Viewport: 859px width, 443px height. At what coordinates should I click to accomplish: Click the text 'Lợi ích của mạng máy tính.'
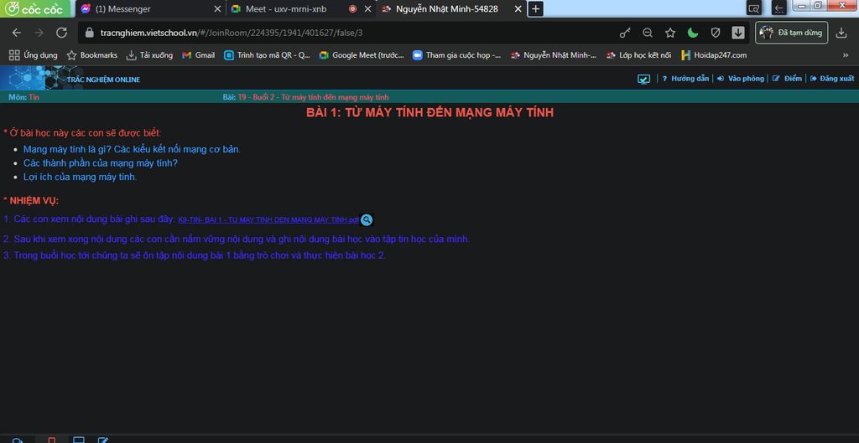80,178
